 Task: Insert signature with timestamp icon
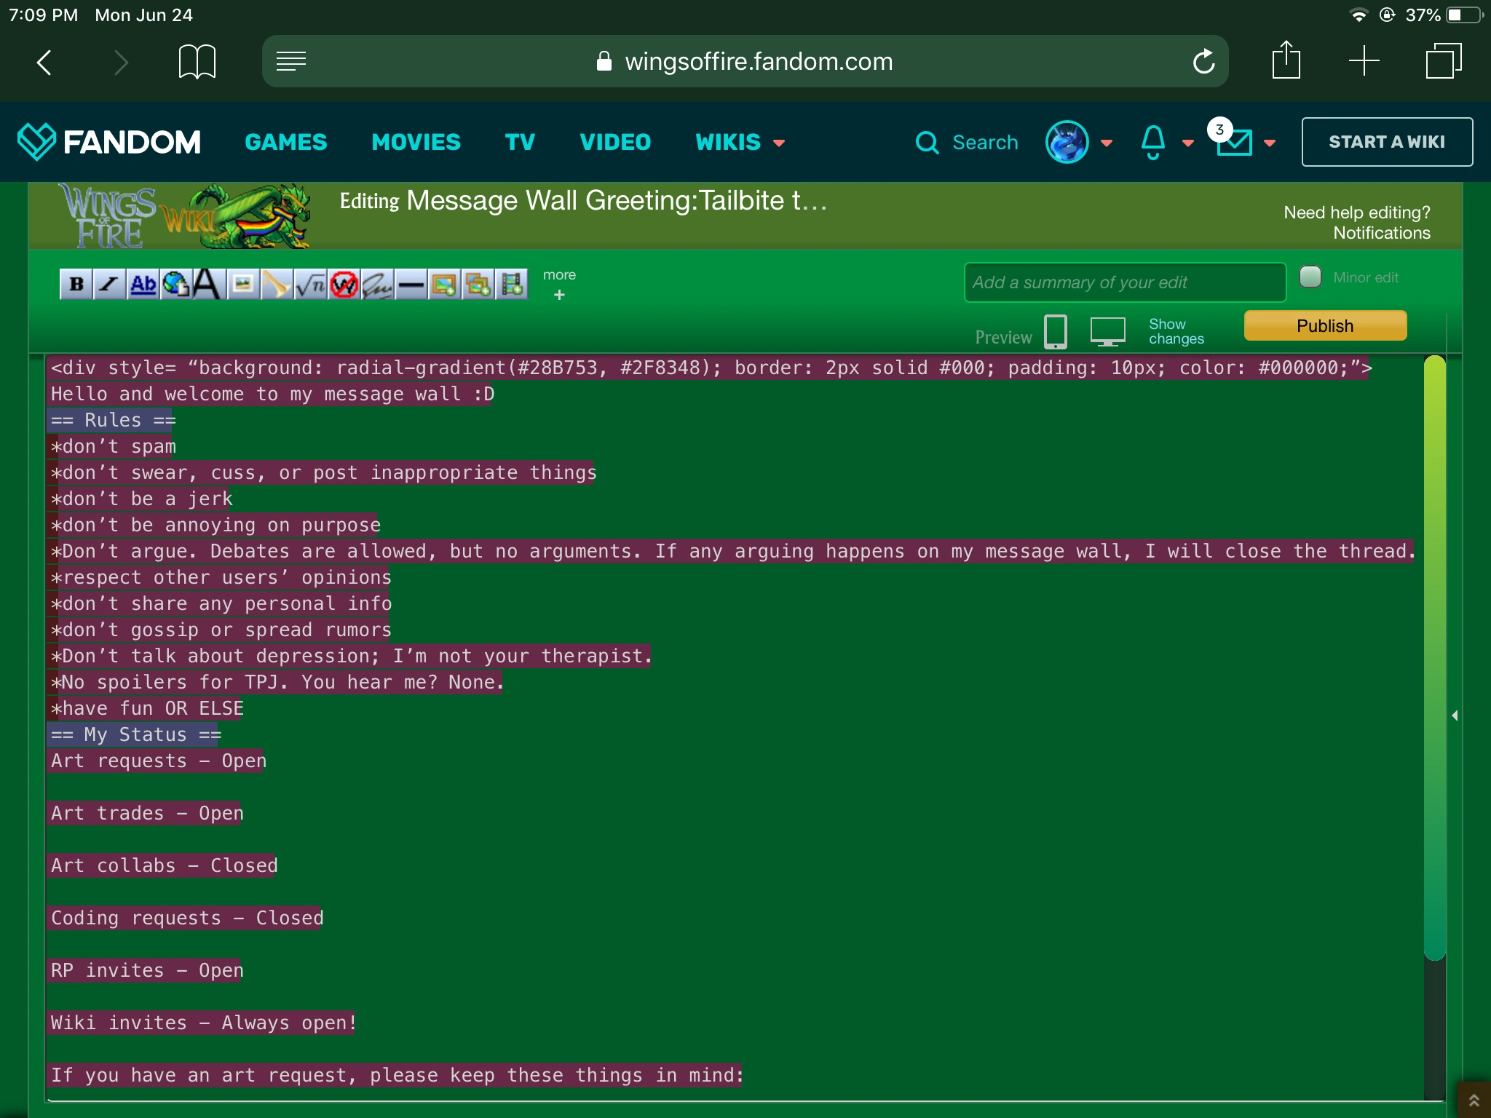click(377, 284)
